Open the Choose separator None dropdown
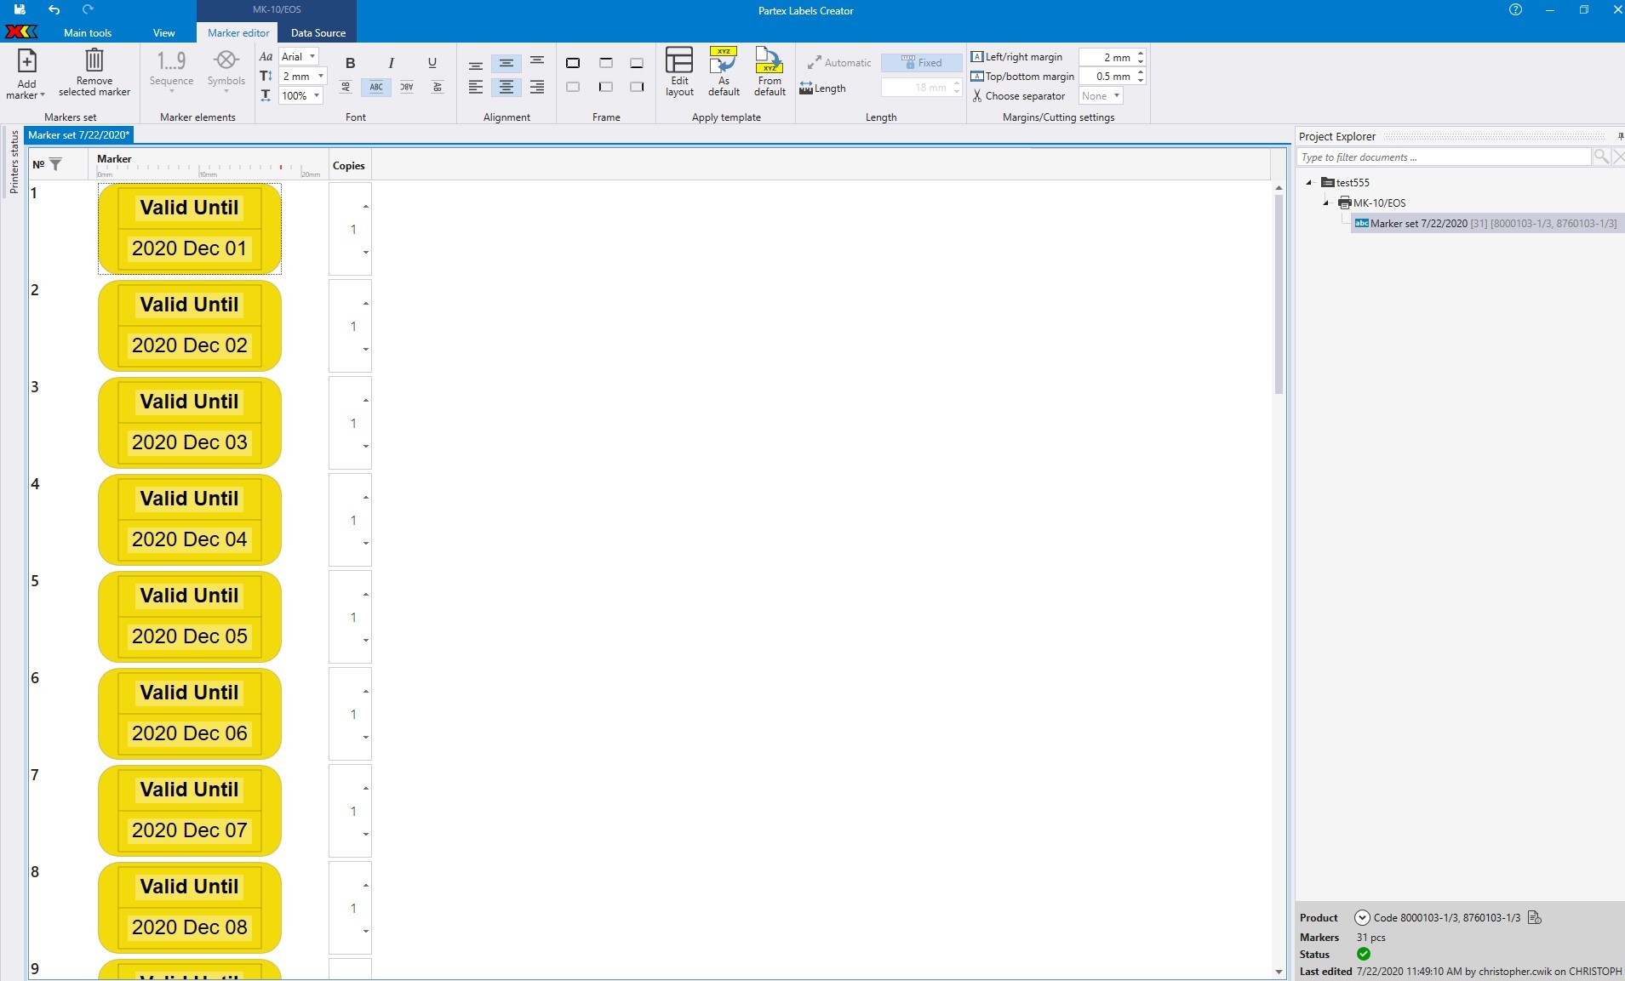 1101,96
